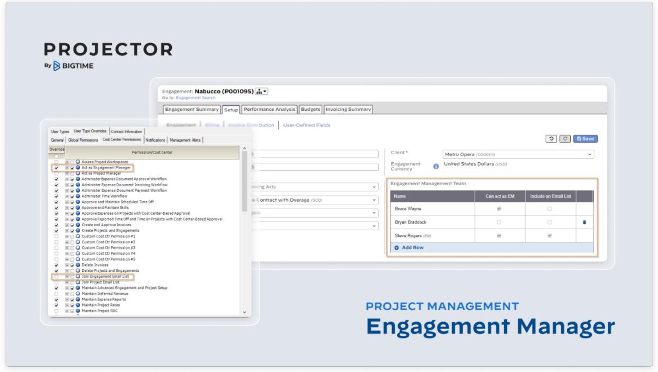Expand the Delete Invoices tree node
The width and height of the screenshot is (658, 372).
click(67, 265)
